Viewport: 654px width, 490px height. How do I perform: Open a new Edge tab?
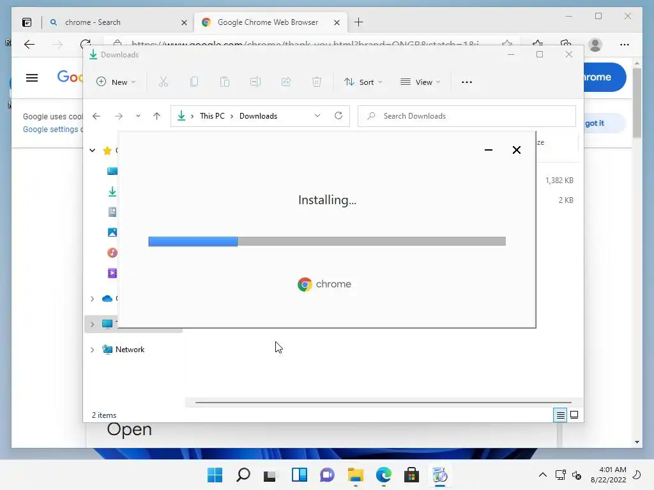point(359,22)
